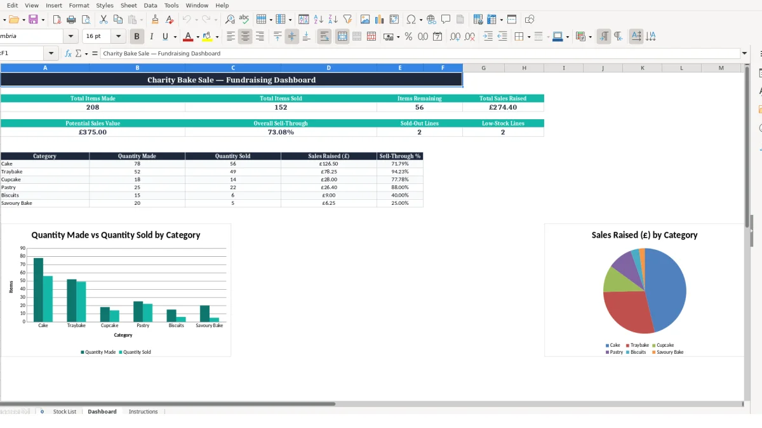Viewport: 762px width, 428px height.
Task: Click the horizontal scrollbar
Action: pyautogui.click(x=168, y=403)
